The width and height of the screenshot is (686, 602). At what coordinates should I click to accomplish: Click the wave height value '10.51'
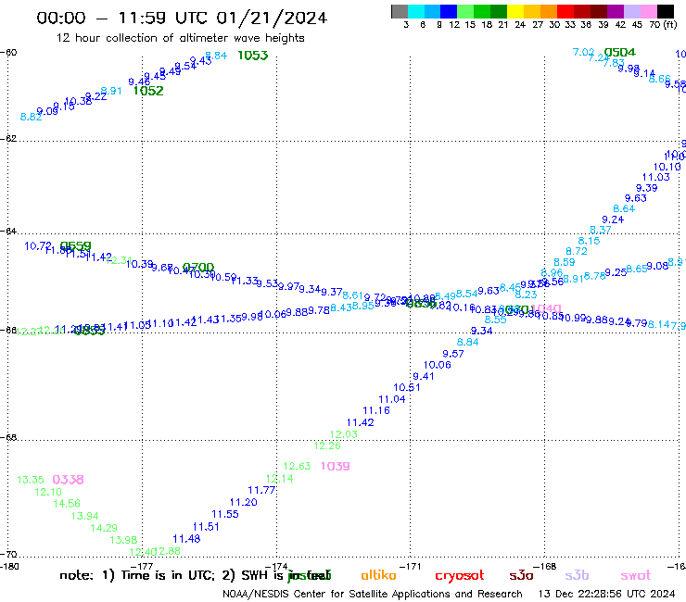tap(406, 387)
